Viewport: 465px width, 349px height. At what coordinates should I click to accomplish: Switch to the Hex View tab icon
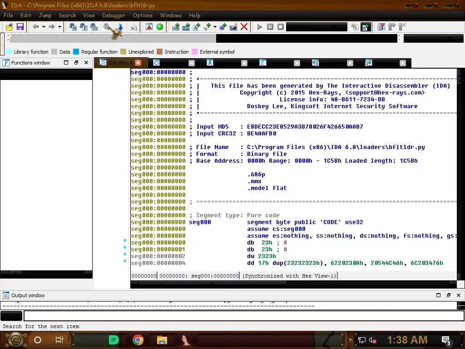(x=156, y=63)
